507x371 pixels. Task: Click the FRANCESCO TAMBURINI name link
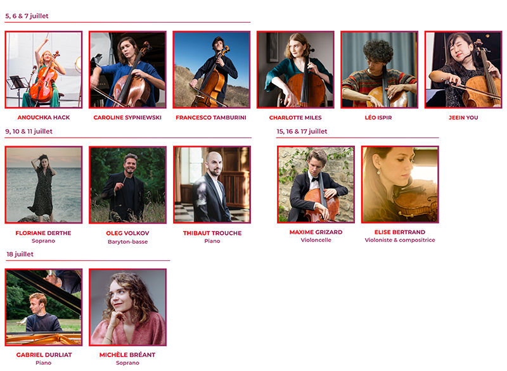(211, 118)
